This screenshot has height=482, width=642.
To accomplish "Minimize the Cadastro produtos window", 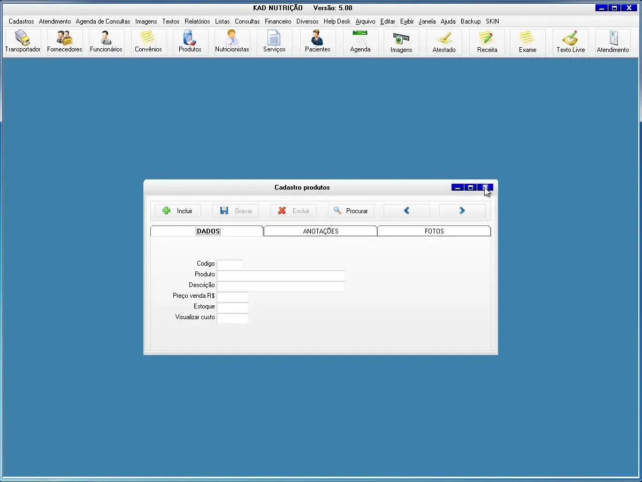I will coord(457,187).
